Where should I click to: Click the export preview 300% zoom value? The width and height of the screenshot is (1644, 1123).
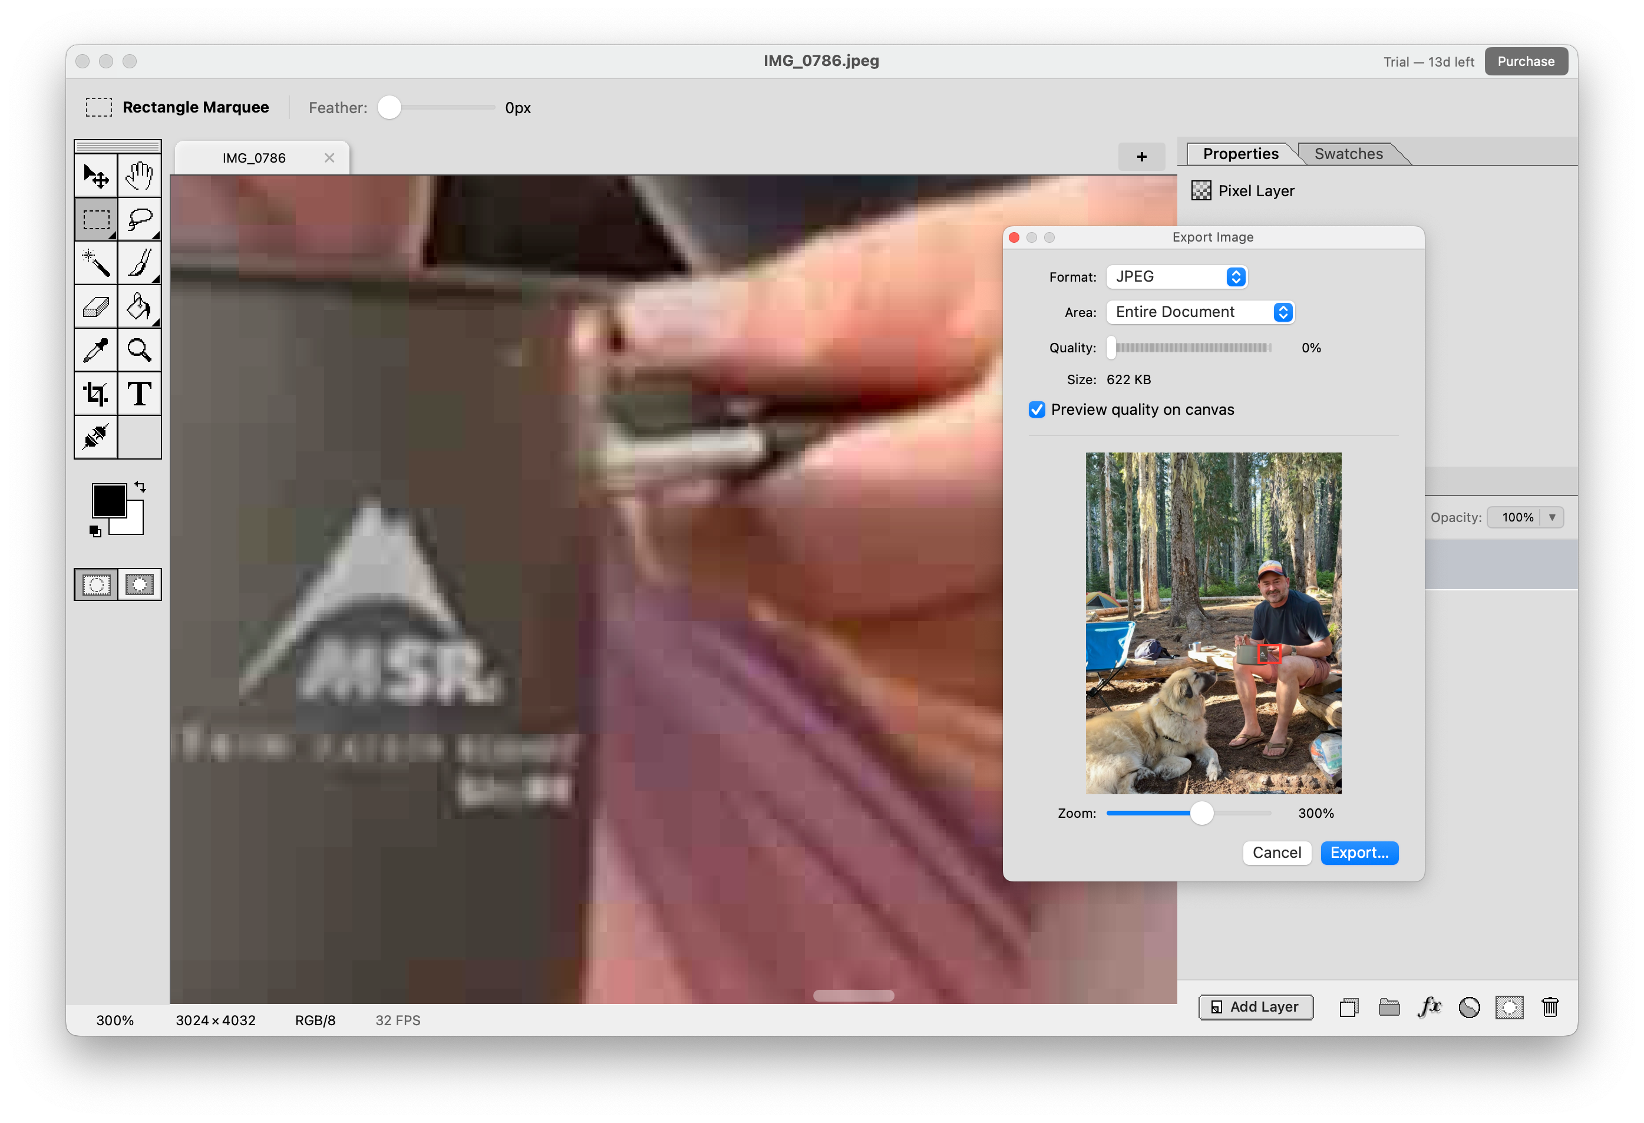point(1316,814)
